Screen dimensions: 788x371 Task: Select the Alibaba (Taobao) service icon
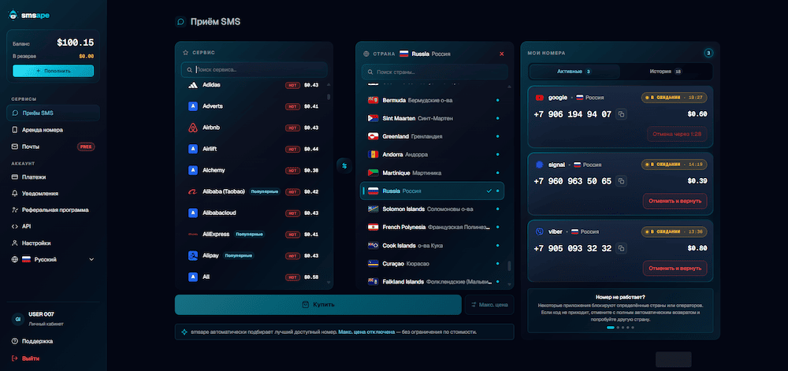point(192,191)
